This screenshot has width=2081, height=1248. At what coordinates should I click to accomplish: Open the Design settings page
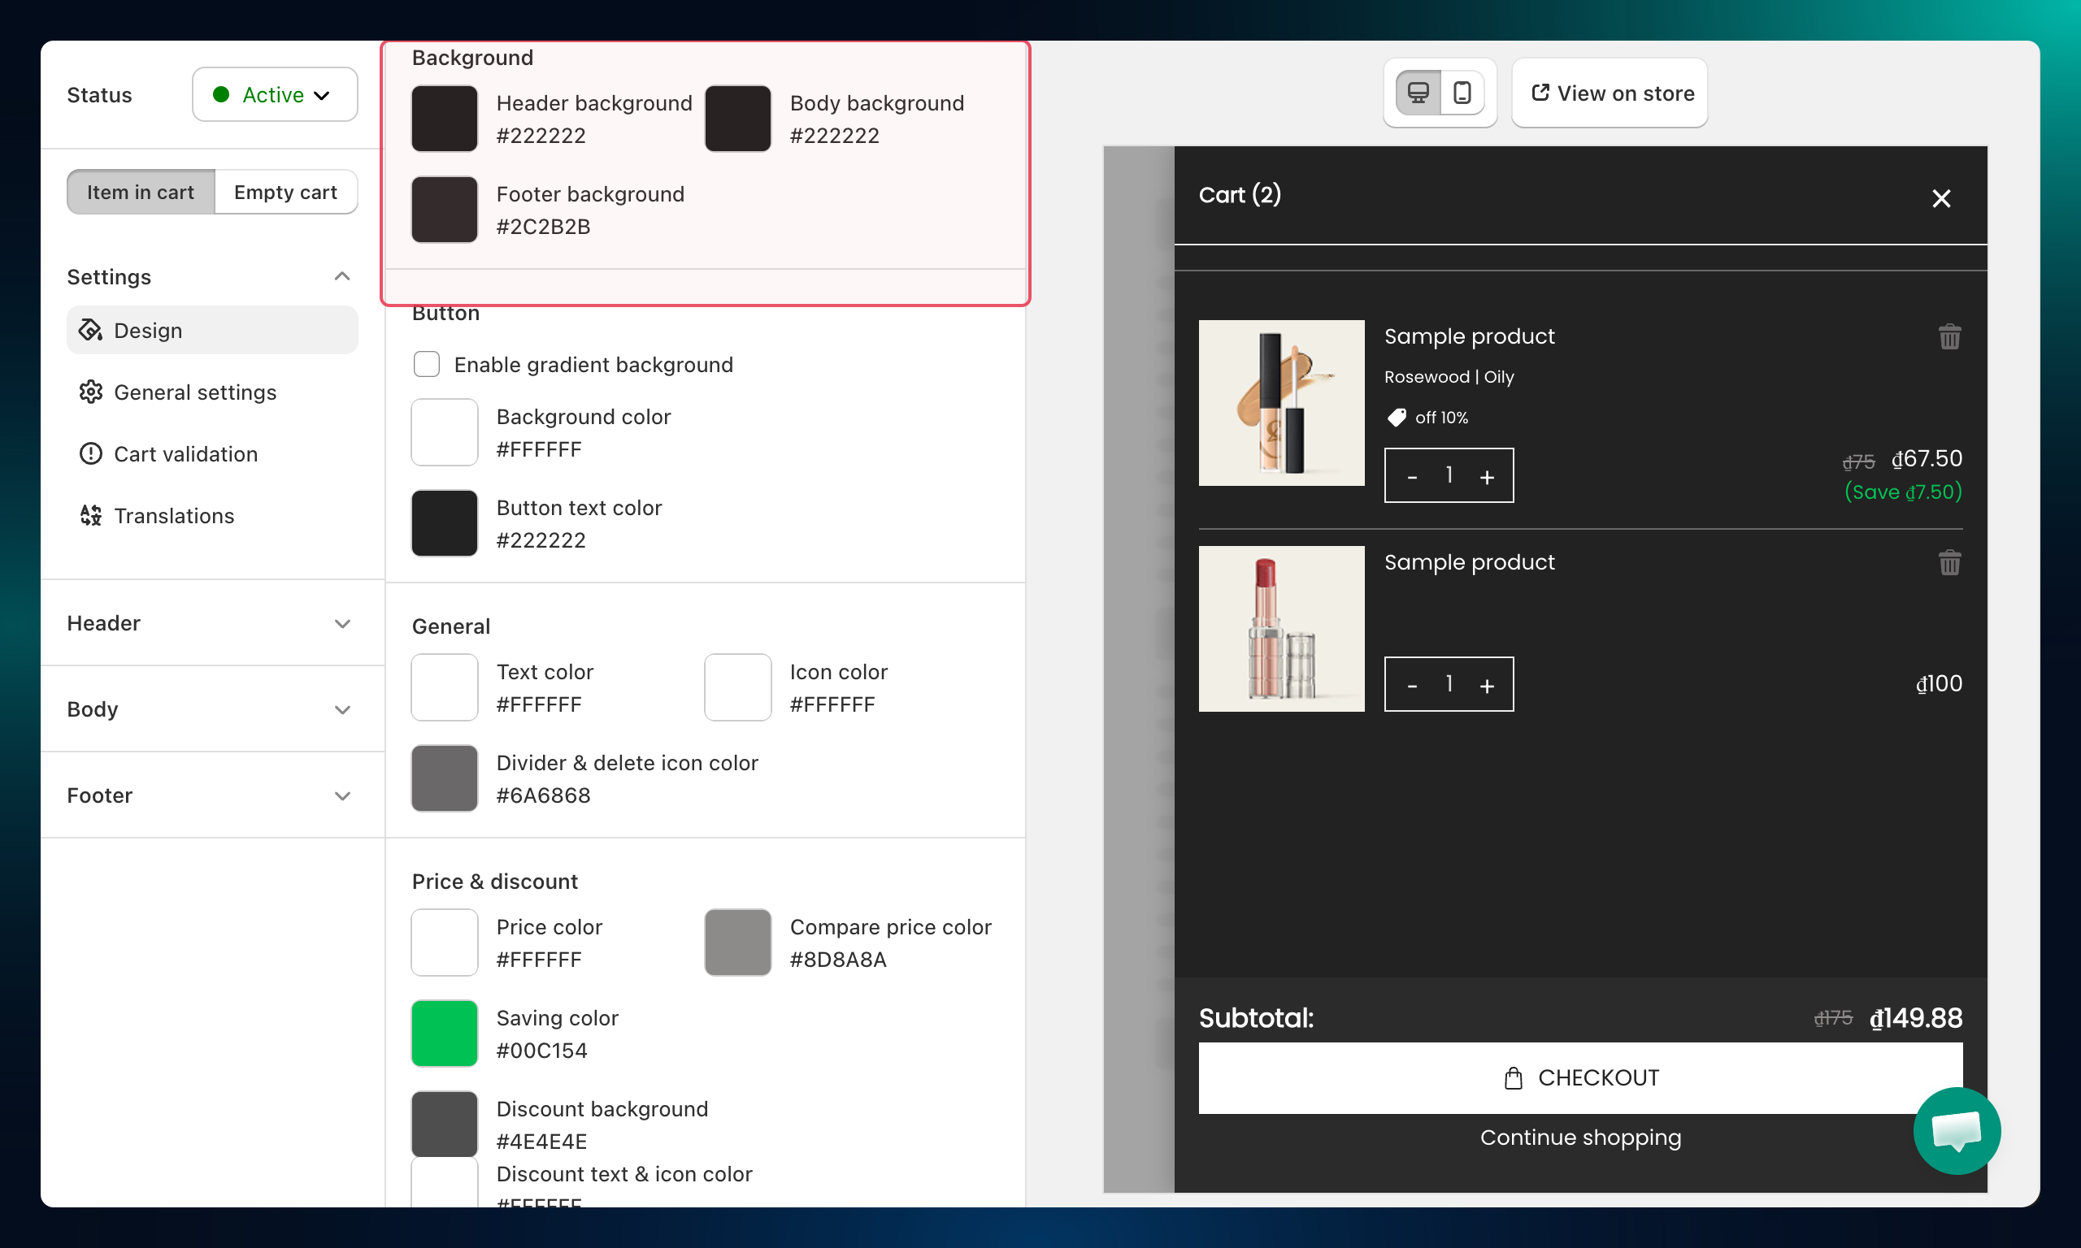[x=212, y=330]
